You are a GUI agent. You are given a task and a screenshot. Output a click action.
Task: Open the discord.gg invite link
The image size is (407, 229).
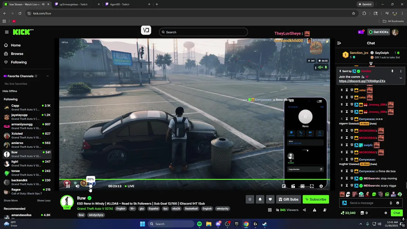point(362,81)
